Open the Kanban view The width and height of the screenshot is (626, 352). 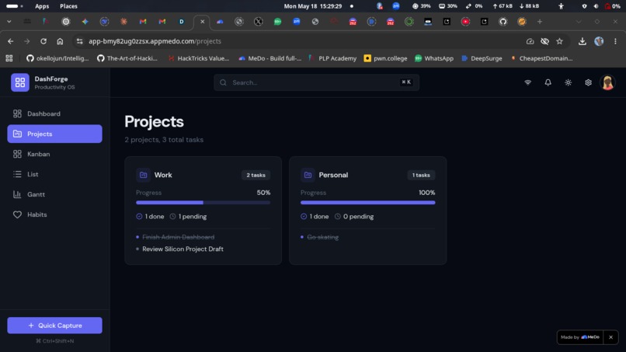pyautogui.click(x=54, y=154)
